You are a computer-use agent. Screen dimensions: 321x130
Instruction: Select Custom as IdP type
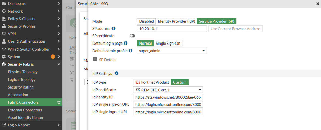click(180, 82)
